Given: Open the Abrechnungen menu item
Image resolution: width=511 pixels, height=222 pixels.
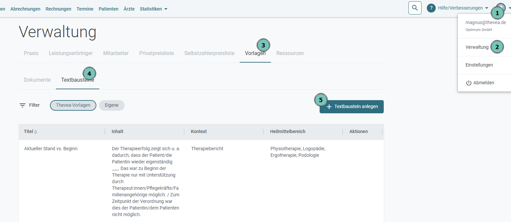Looking at the screenshot, I should click(25, 9).
